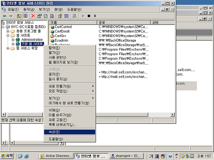Click the Pause service toolbar icon
Image resolution: width=214 pixels, height=160 pixels.
click(x=95, y=16)
